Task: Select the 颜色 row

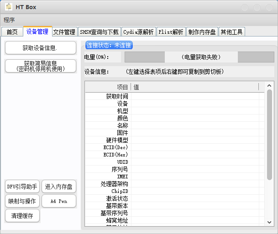Action: pyautogui.click(x=174, y=118)
